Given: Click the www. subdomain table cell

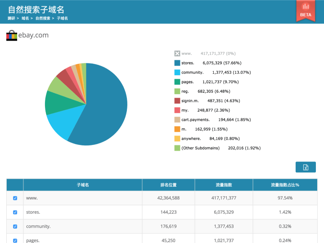Looking at the screenshot, I should pos(83,198).
